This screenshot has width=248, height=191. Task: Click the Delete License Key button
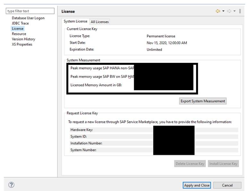(x=190, y=164)
